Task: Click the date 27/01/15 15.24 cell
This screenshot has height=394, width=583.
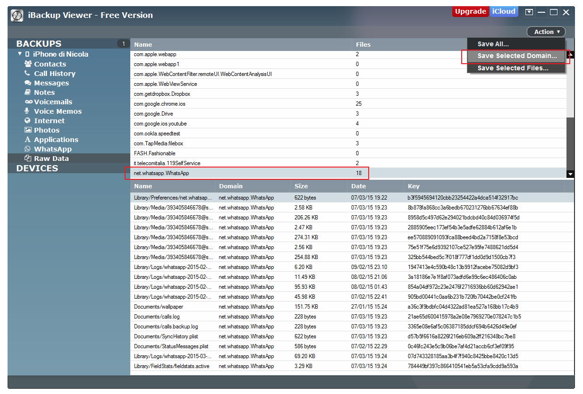Action: pos(369,306)
